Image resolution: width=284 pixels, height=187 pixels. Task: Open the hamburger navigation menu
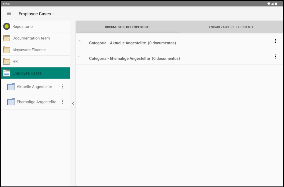[9, 13]
